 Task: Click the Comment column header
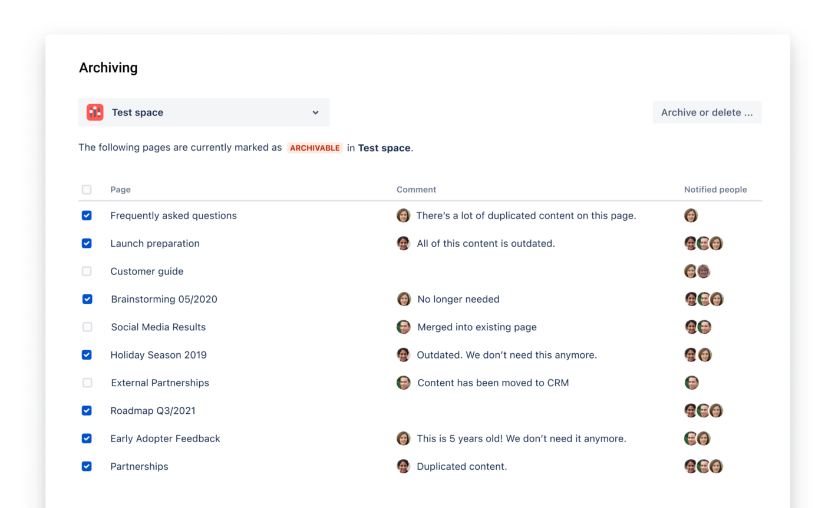click(x=416, y=190)
